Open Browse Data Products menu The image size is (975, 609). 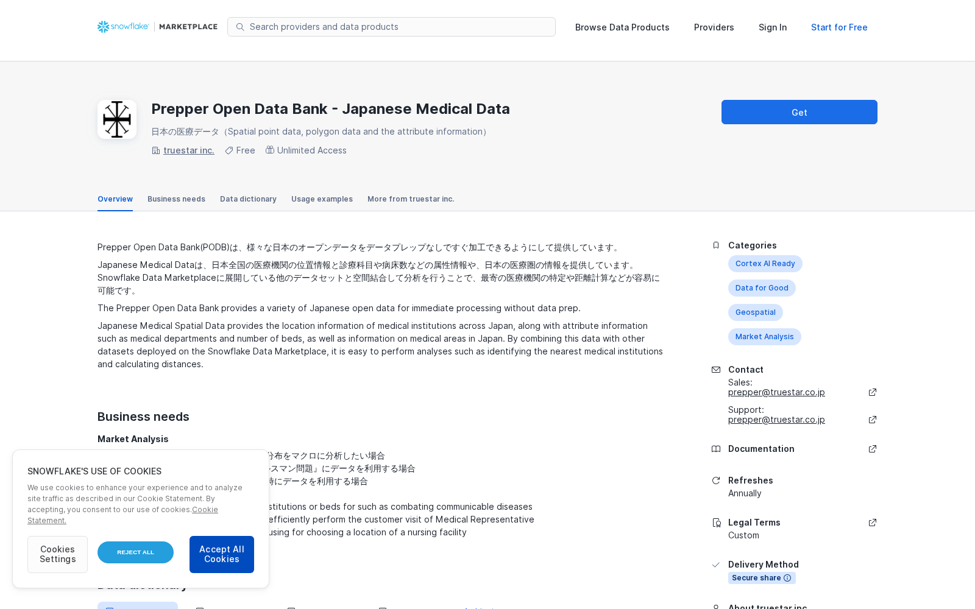click(622, 27)
